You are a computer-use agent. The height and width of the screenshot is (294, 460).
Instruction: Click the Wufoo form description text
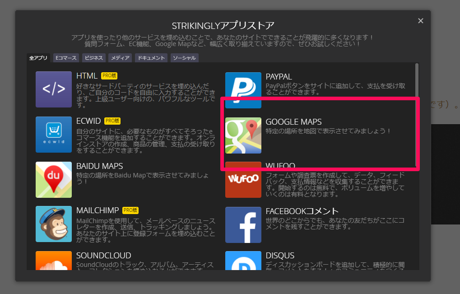(335, 185)
